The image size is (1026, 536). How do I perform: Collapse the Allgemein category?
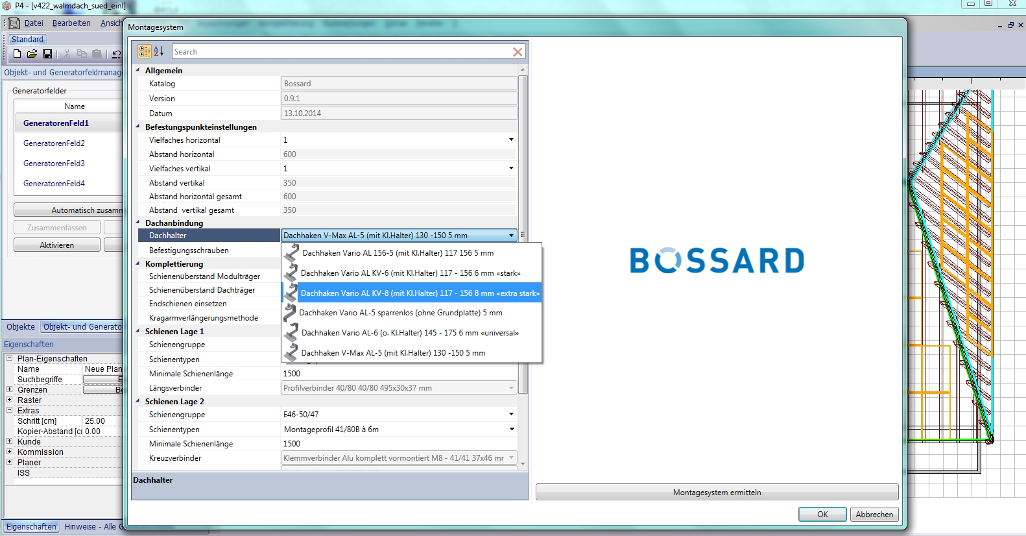click(138, 70)
